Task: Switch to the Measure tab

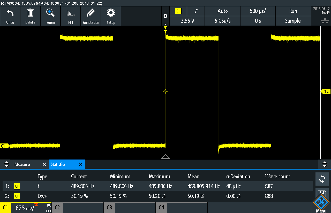Action: (x=22, y=164)
